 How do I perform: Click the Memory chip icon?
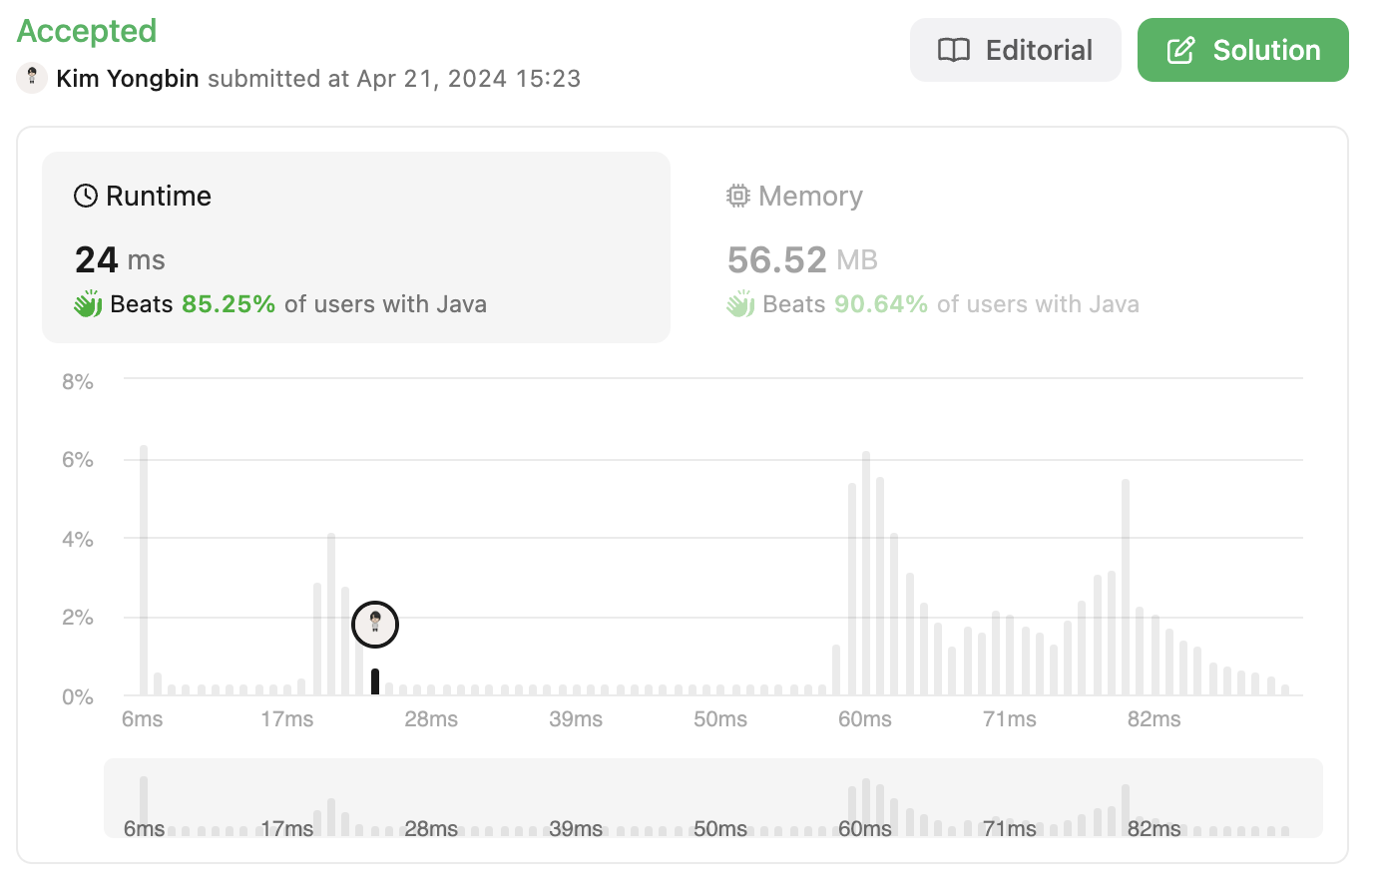(737, 196)
